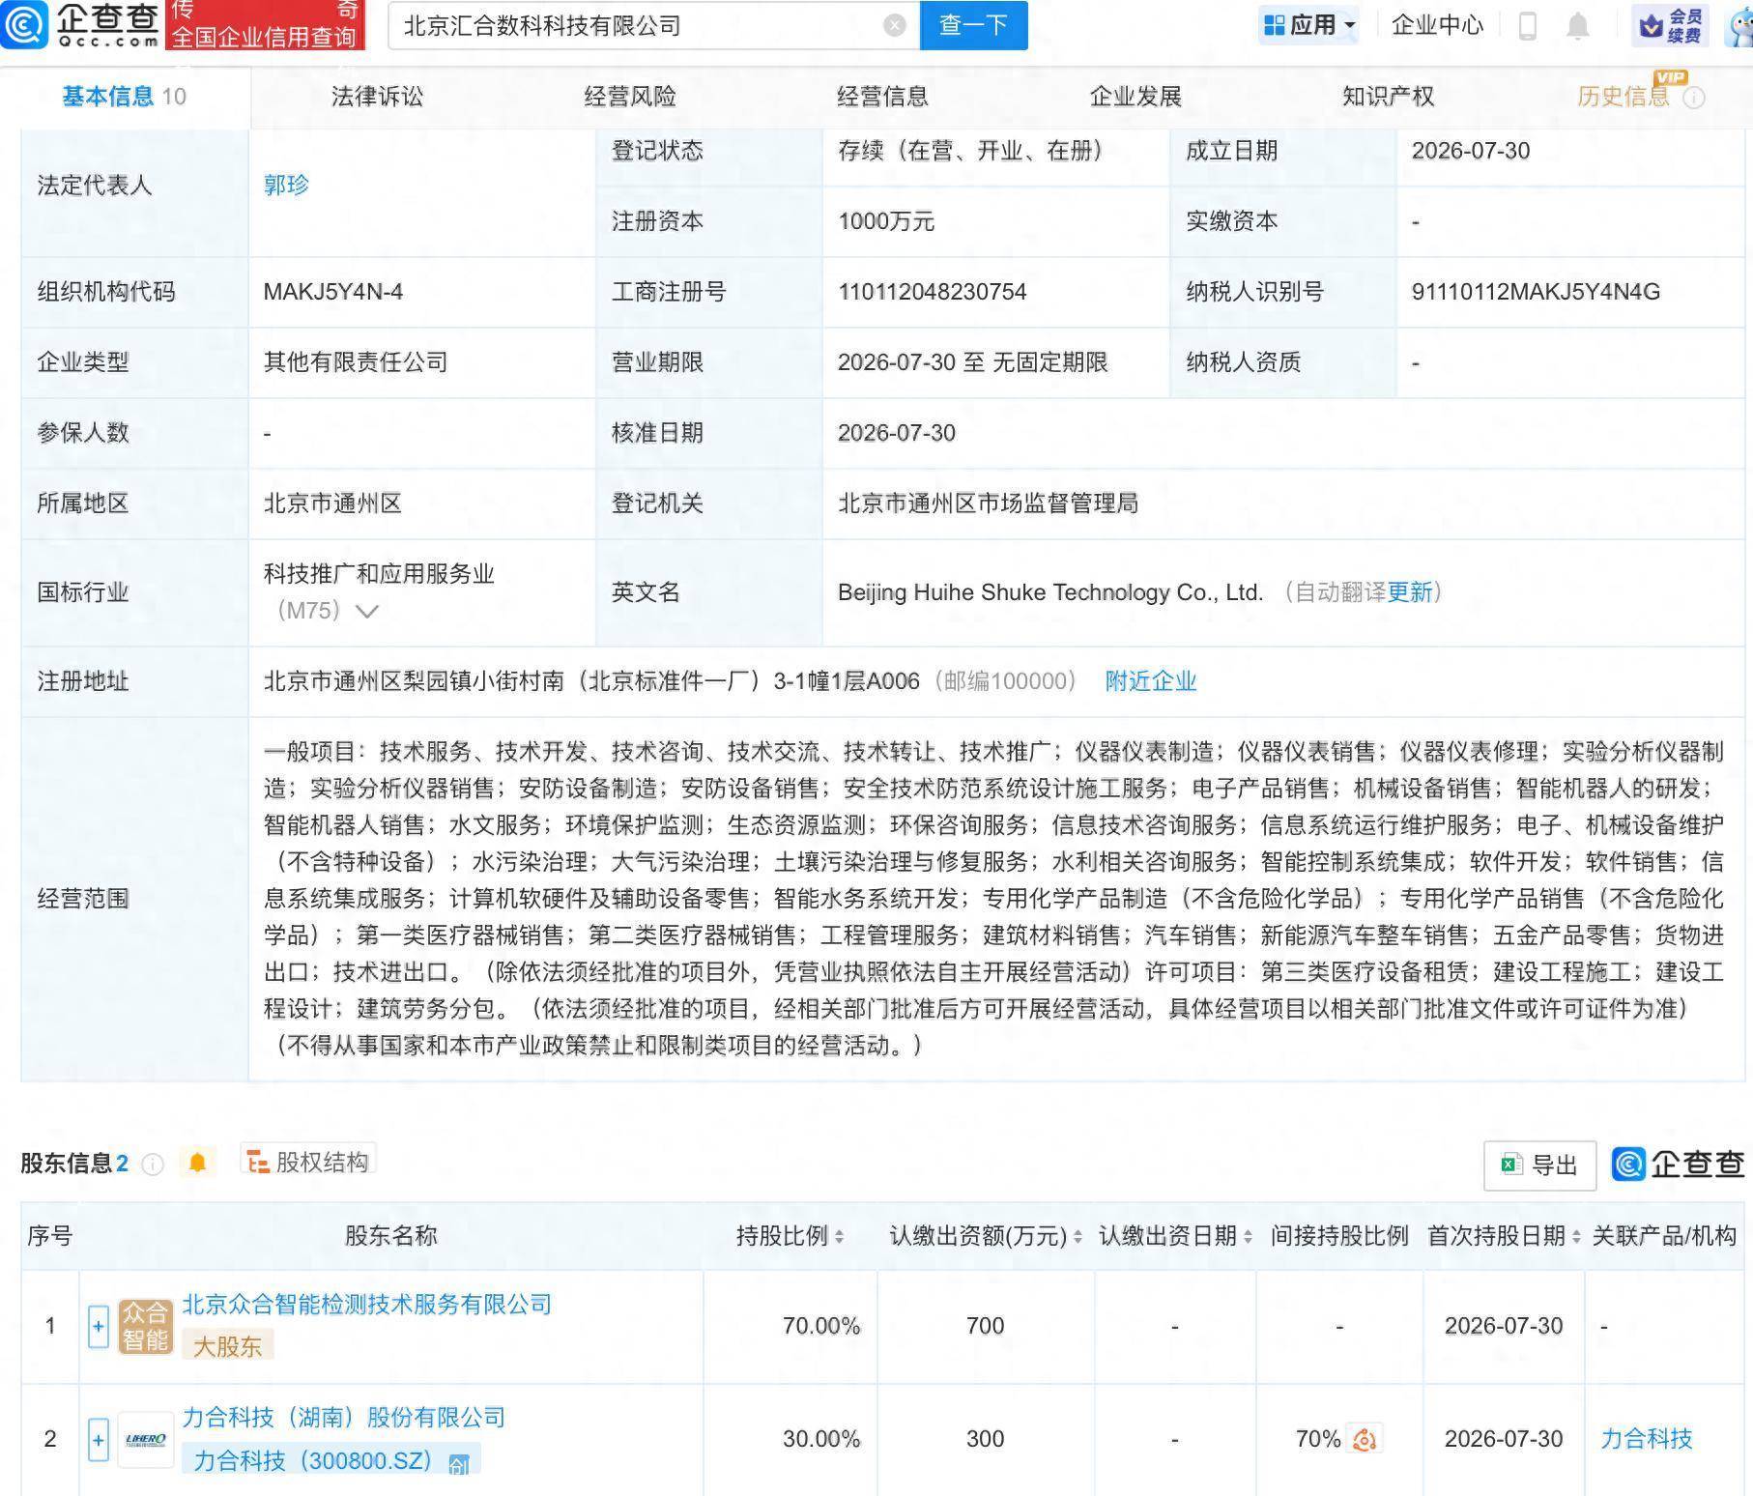Switch to 企业发展 tab
This screenshot has width=1753, height=1496.
(1135, 97)
